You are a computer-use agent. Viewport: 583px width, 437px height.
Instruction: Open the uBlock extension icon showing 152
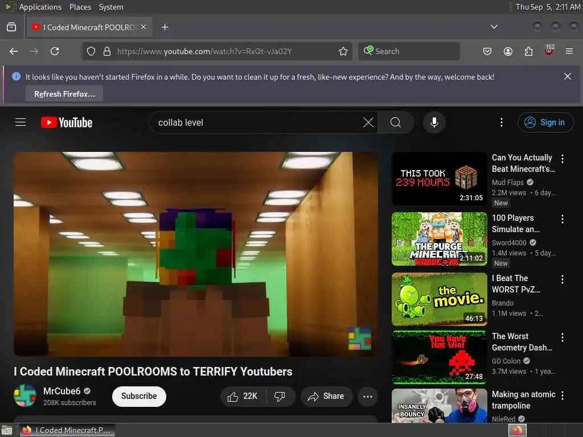click(549, 50)
